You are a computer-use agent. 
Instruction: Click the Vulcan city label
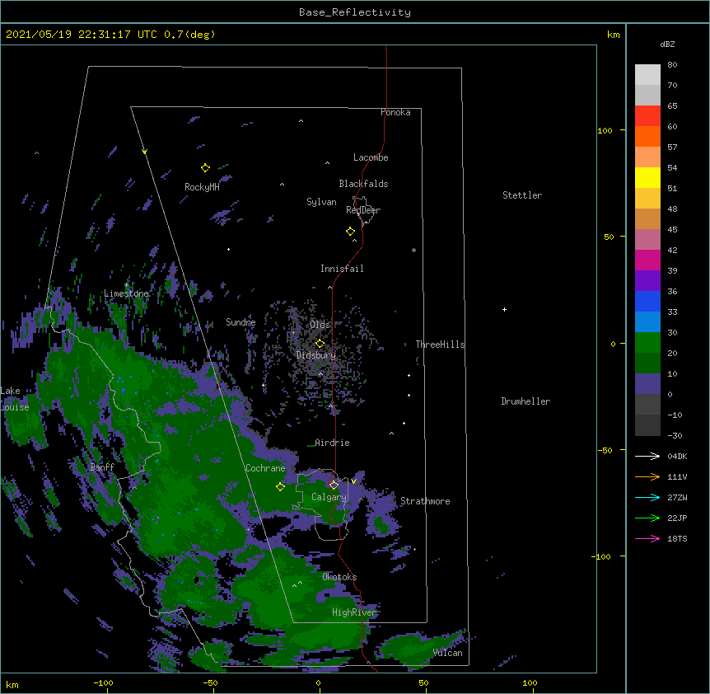448,653
